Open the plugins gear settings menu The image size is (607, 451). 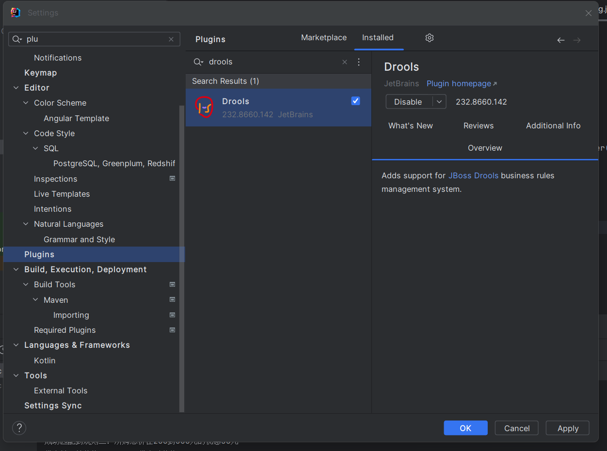[430, 38]
